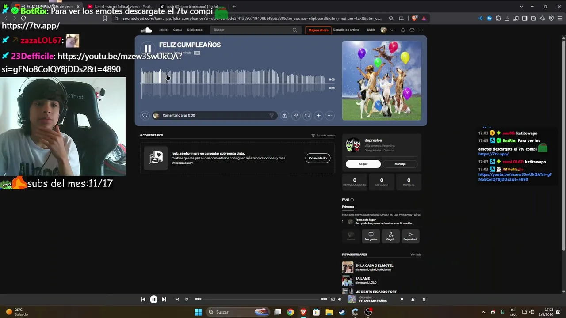566x318 pixels.
Task: Pause the track with the large pause button
Action: point(148,49)
